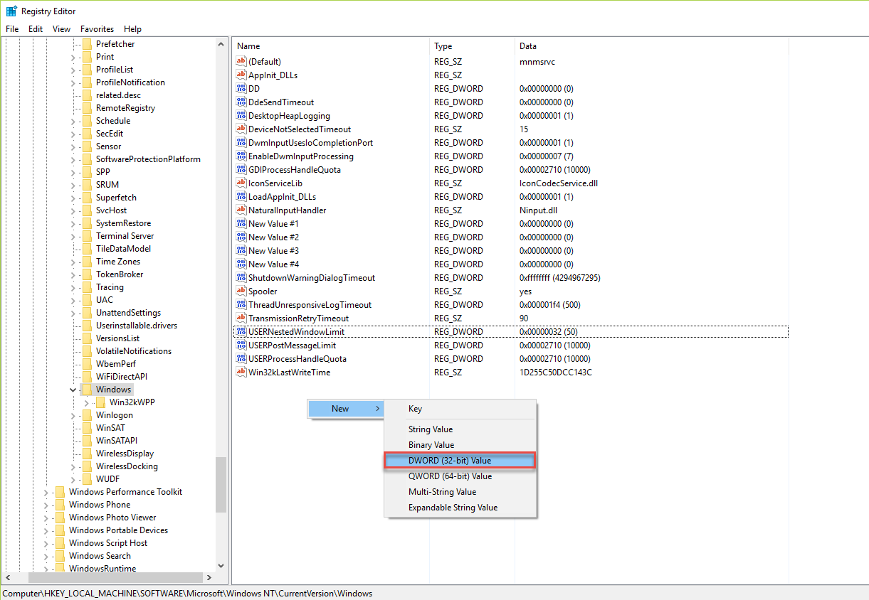Click the string icon beside IconServiceLib

click(x=241, y=183)
